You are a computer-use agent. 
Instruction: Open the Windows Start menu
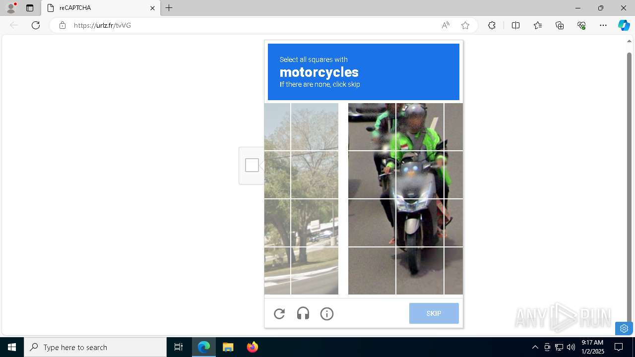point(12,347)
